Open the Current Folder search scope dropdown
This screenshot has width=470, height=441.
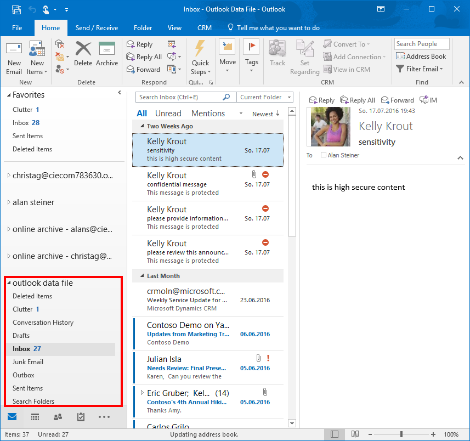(x=264, y=97)
